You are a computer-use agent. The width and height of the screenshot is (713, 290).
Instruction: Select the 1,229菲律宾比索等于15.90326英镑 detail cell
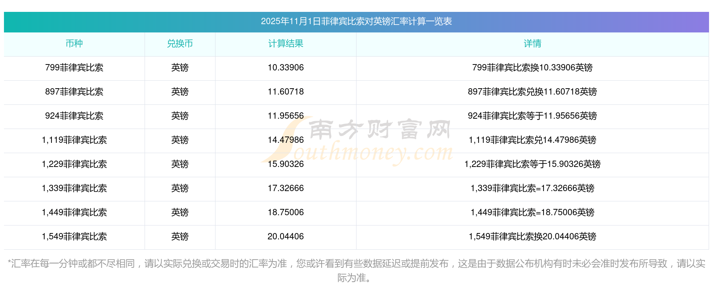click(532, 164)
